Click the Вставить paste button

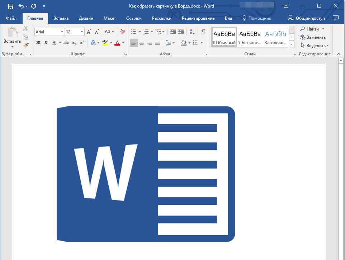pyautogui.click(x=12, y=37)
